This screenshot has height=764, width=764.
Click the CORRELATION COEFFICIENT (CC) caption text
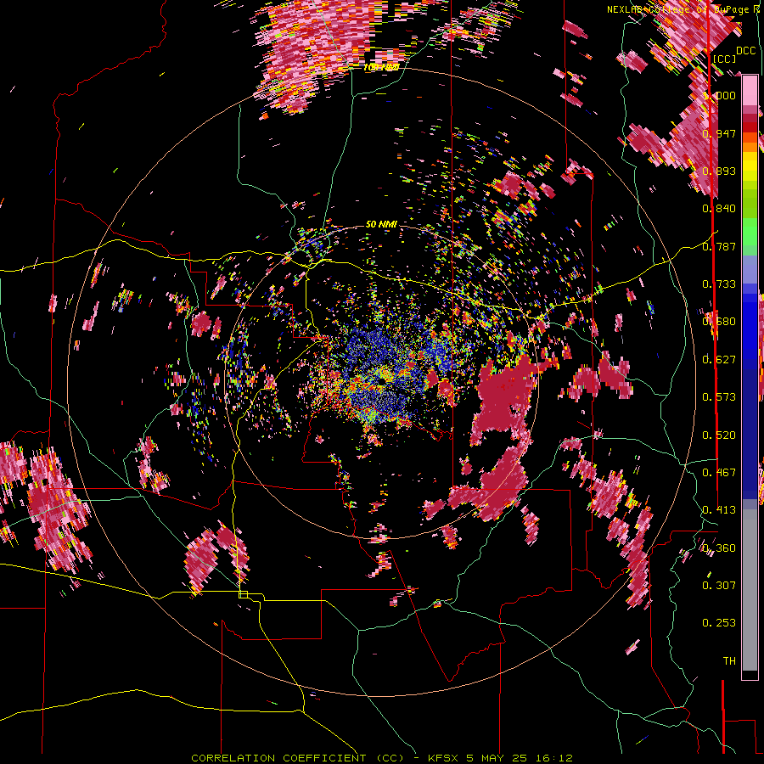[297, 758]
